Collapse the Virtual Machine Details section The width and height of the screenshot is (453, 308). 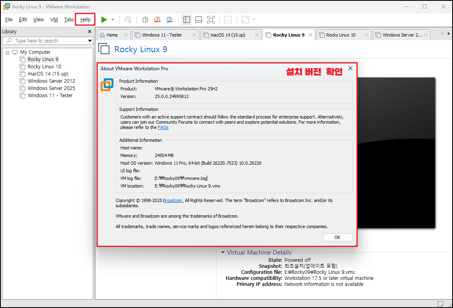(x=223, y=252)
